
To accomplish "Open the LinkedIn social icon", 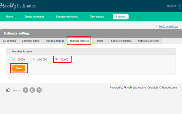I will pyautogui.click(x=39, y=90).
